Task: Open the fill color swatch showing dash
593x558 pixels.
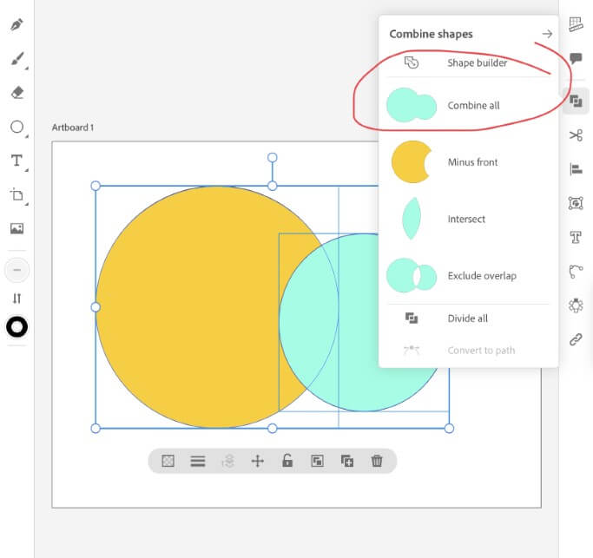Action: (x=16, y=270)
